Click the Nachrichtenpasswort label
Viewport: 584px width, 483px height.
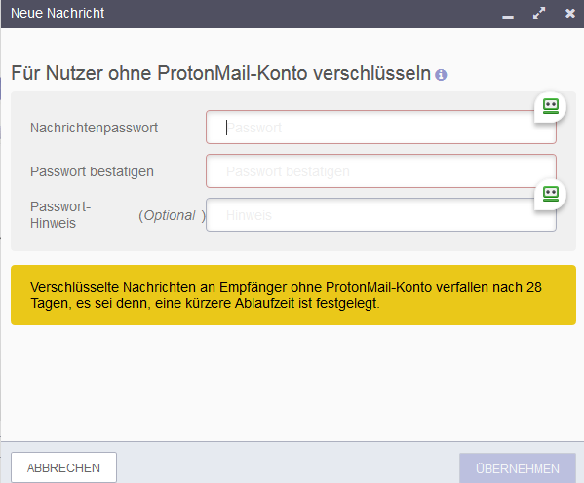coord(94,128)
